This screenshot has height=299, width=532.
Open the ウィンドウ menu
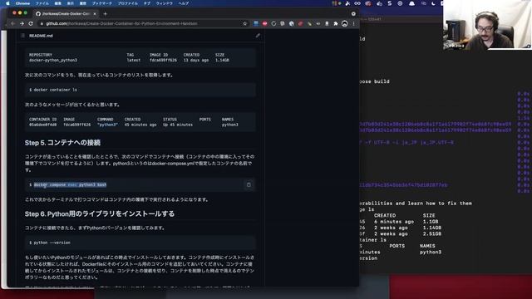tap(165, 3)
